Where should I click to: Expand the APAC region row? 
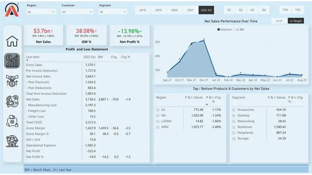[158, 127]
